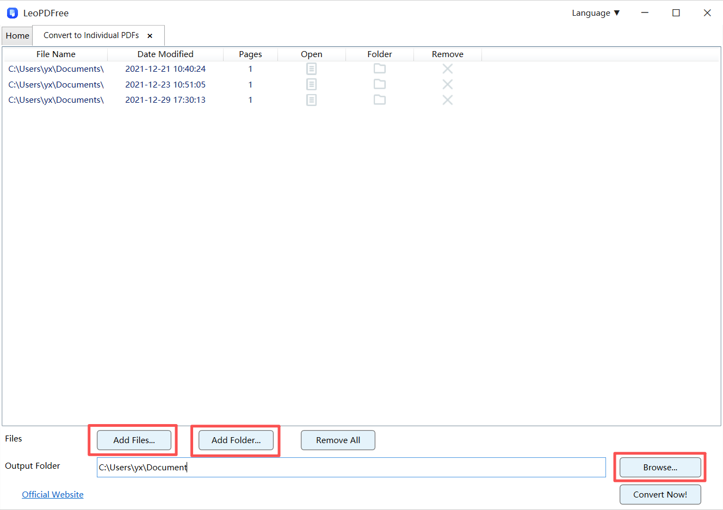Remove the file modified 2021-12-23
The width and height of the screenshot is (723, 510).
447,84
